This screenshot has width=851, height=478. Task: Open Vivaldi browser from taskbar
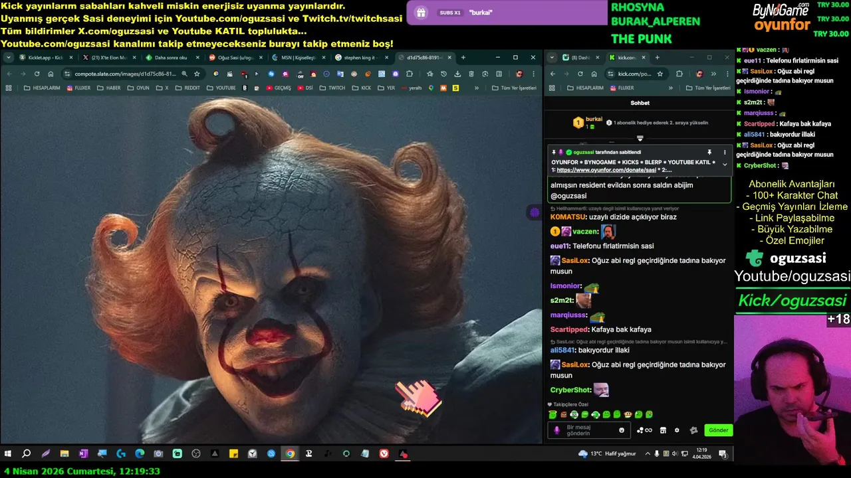[x=384, y=454]
